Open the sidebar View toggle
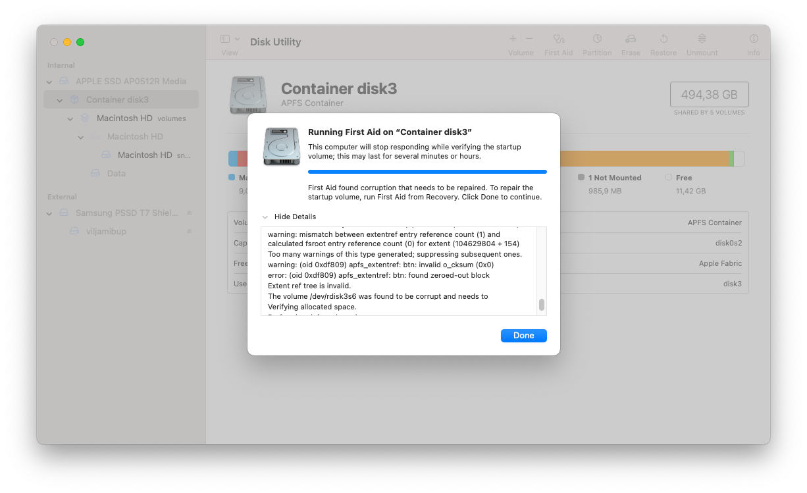The height and width of the screenshot is (493, 807). click(x=225, y=39)
